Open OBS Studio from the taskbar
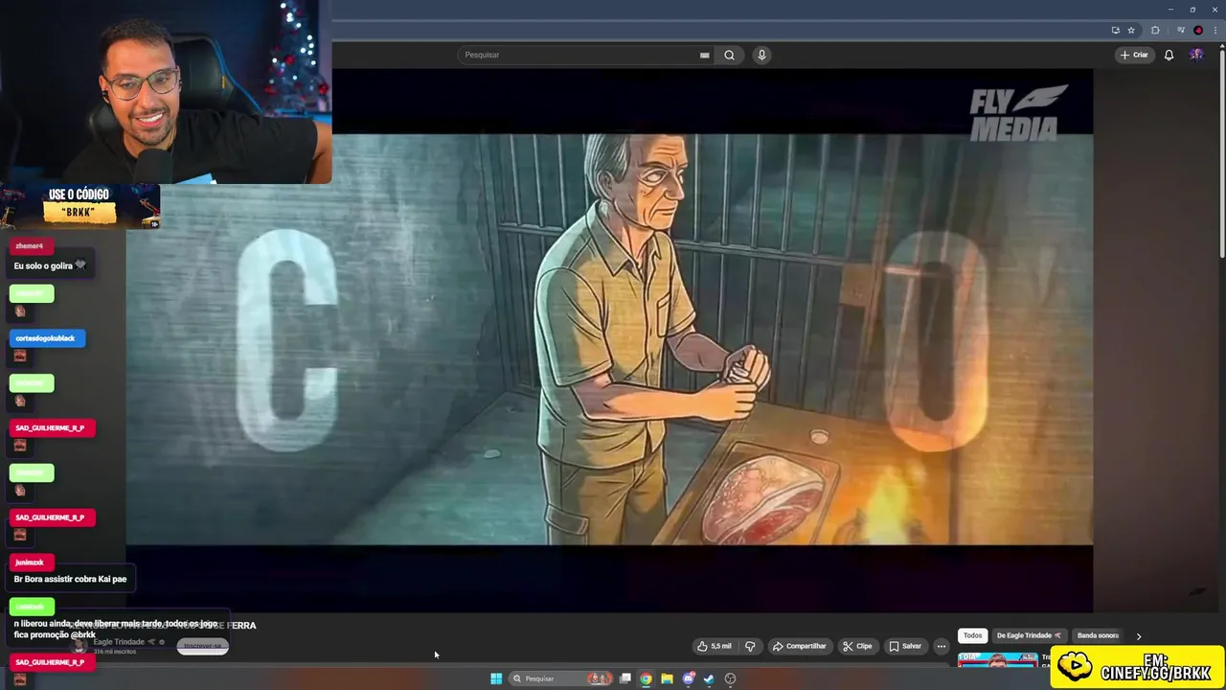 [731, 678]
